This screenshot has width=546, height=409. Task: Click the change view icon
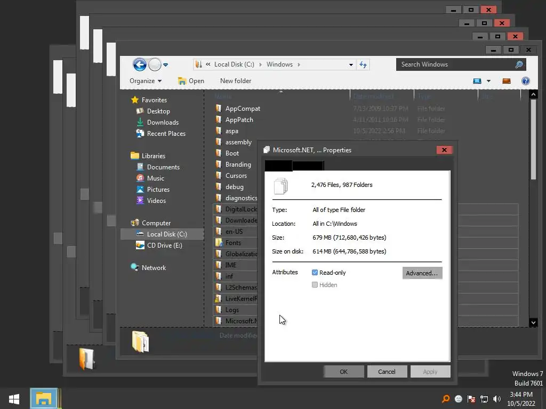click(x=477, y=81)
